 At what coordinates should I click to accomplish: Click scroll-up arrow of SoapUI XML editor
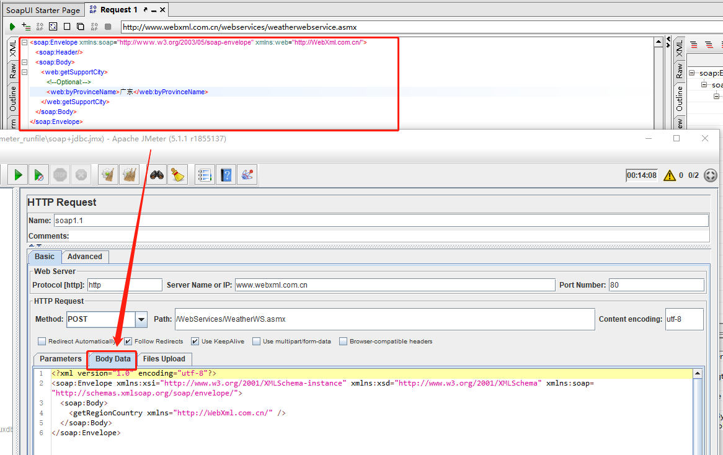[659, 42]
